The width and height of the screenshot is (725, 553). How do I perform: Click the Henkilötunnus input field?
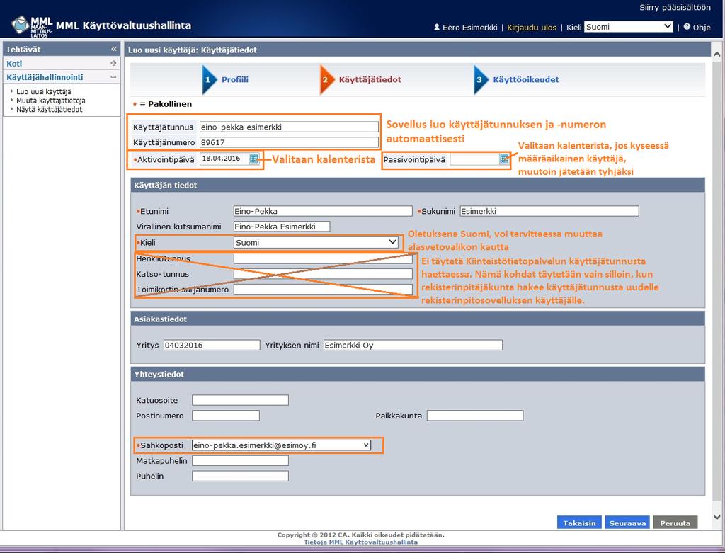coord(323,258)
